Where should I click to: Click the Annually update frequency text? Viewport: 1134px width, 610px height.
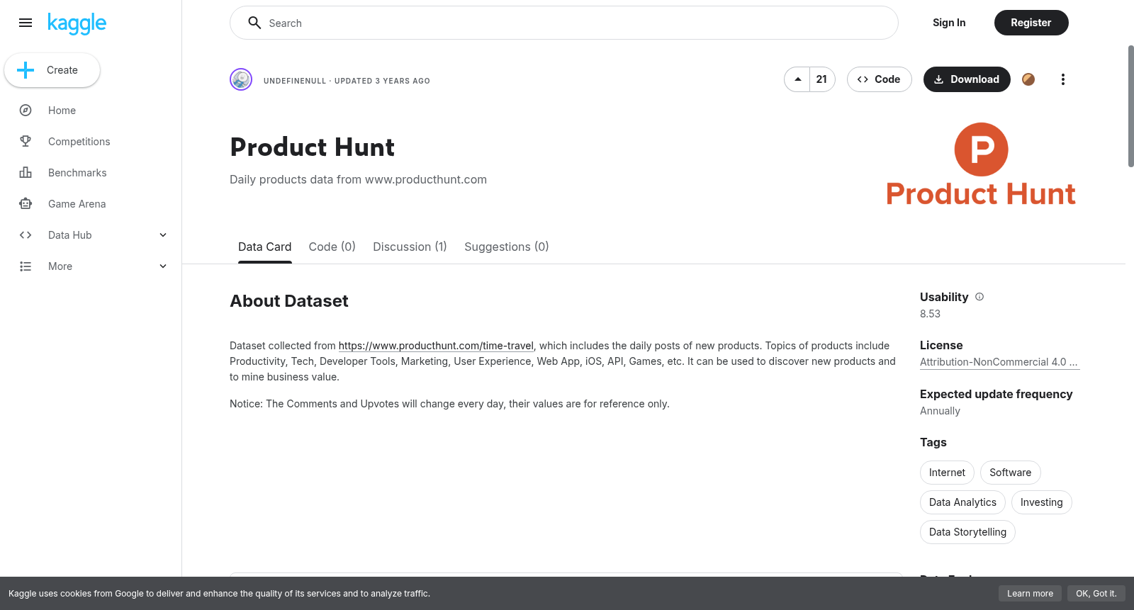click(x=940, y=411)
